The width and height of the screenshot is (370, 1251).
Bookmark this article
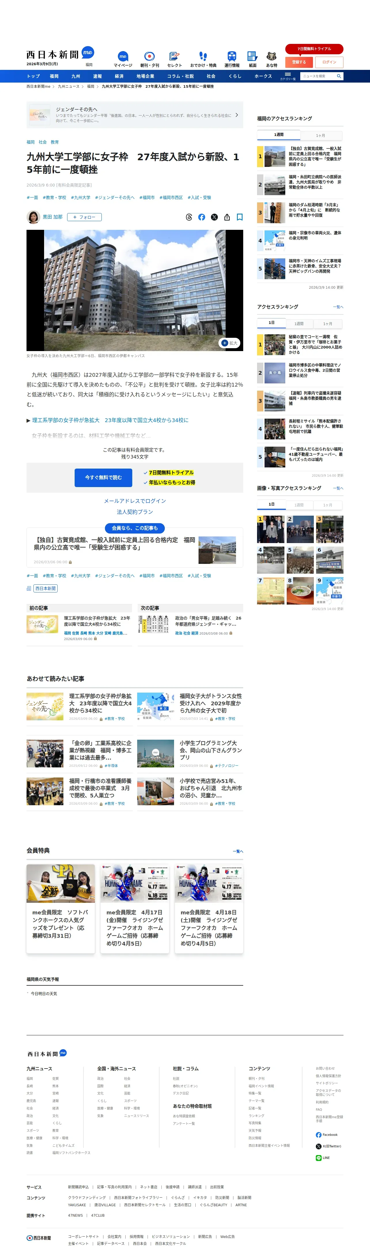click(x=239, y=217)
